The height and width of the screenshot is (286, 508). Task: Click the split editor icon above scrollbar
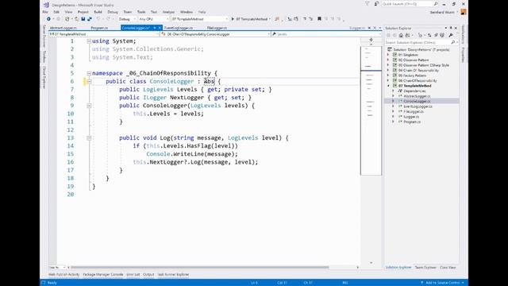pos(371,40)
